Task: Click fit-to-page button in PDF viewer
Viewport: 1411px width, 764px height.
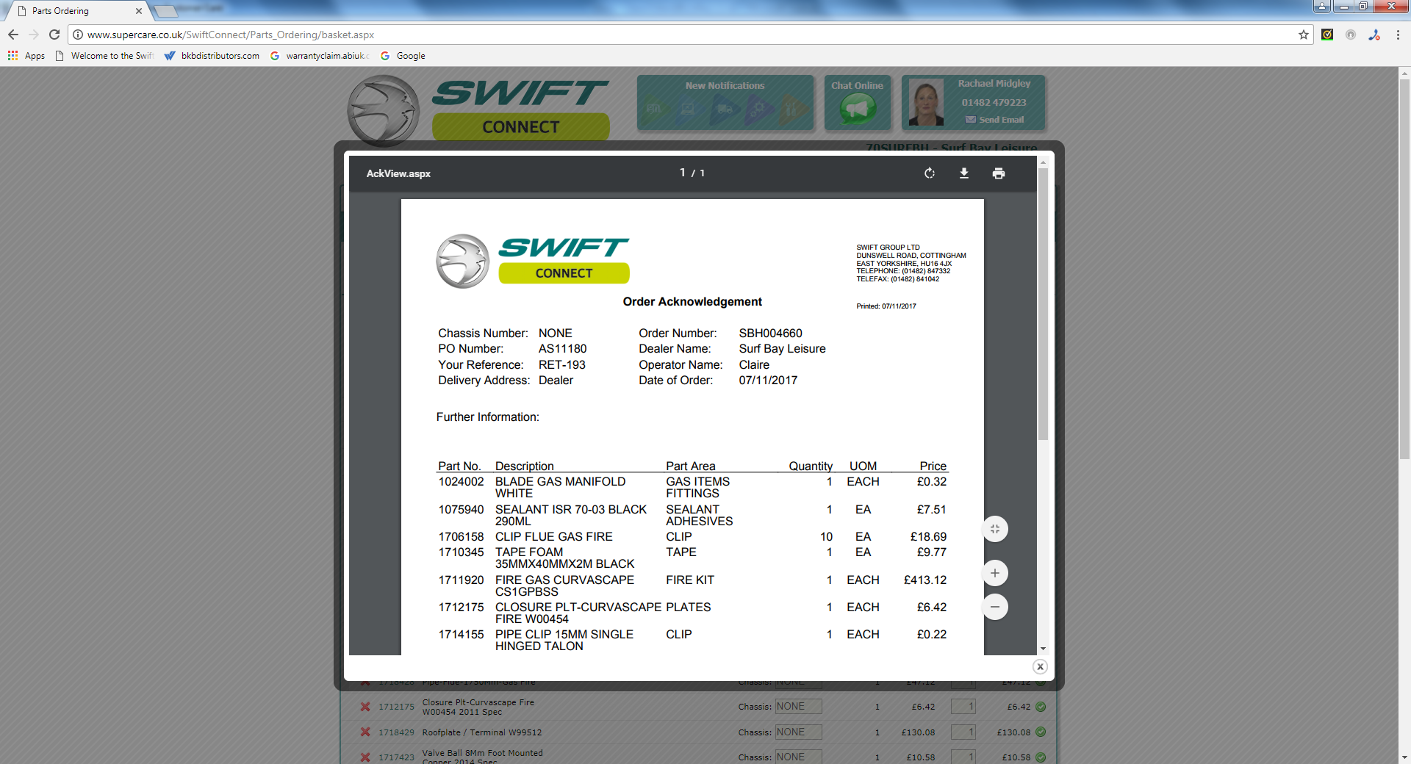Action: [995, 529]
